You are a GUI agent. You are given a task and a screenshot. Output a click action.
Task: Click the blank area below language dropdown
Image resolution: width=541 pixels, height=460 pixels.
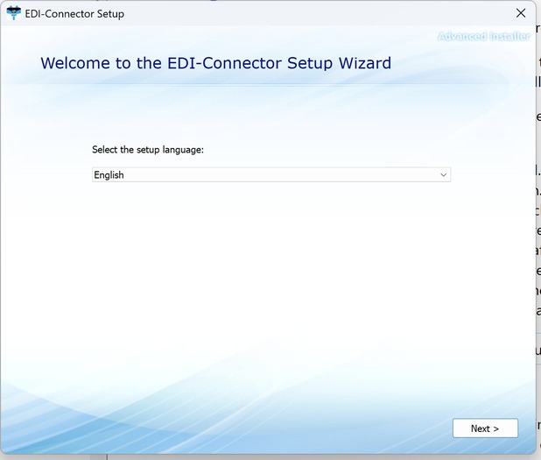pos(270,263)
